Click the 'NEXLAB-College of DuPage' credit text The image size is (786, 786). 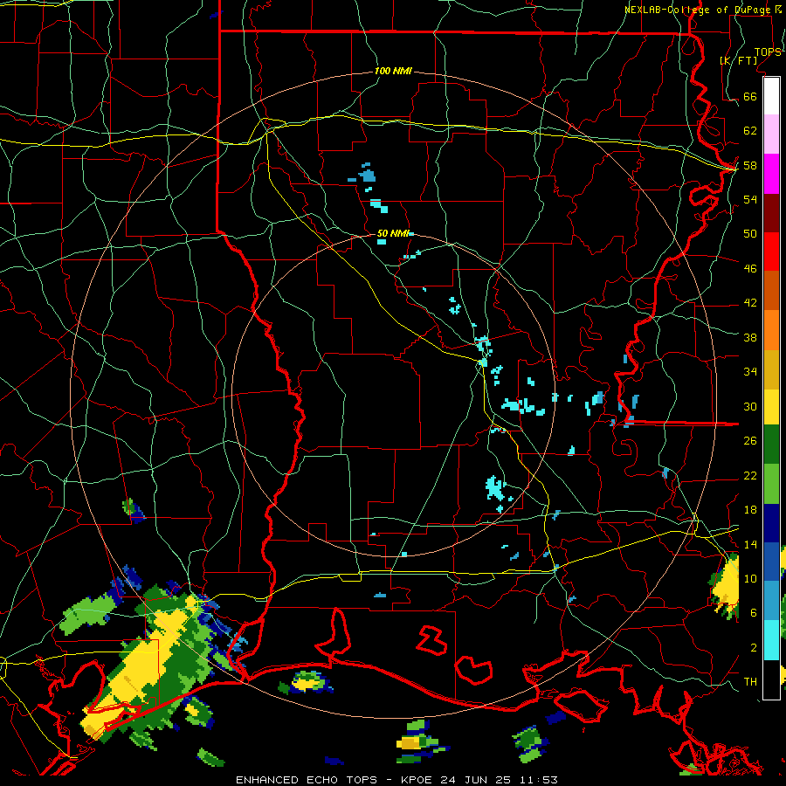point(697,9)
